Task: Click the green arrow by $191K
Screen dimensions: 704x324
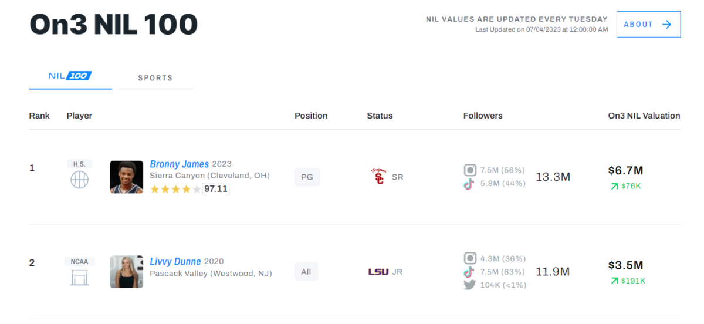Action: pyautogui.click(x=614, y=281)
